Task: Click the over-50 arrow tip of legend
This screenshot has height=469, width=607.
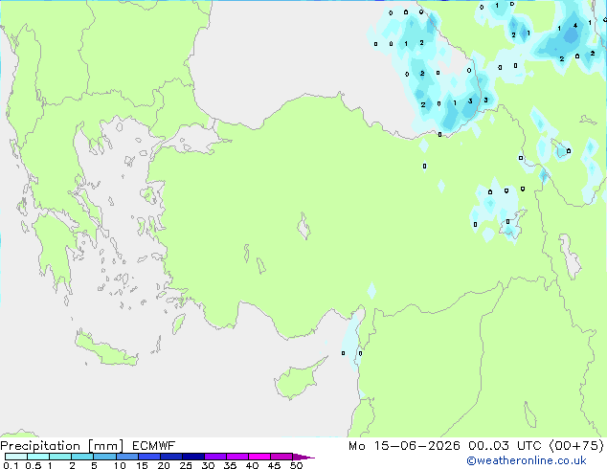Action: 303,457
